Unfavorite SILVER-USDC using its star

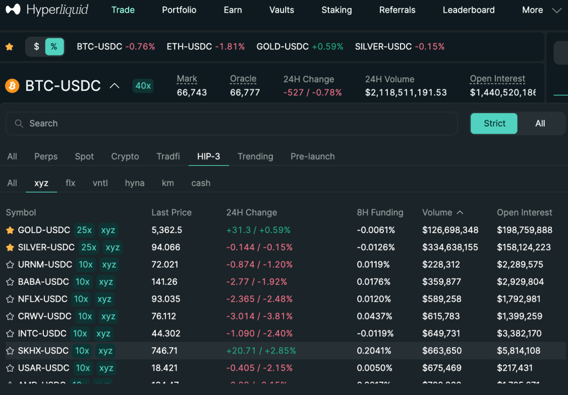tap(9, 247)
